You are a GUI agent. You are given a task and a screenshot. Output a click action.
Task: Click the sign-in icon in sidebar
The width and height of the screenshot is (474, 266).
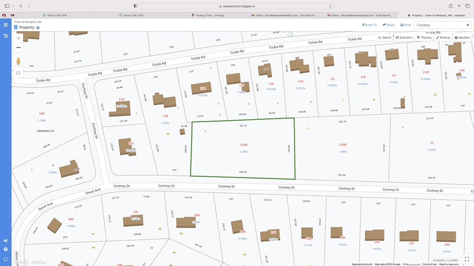(6, 241)
